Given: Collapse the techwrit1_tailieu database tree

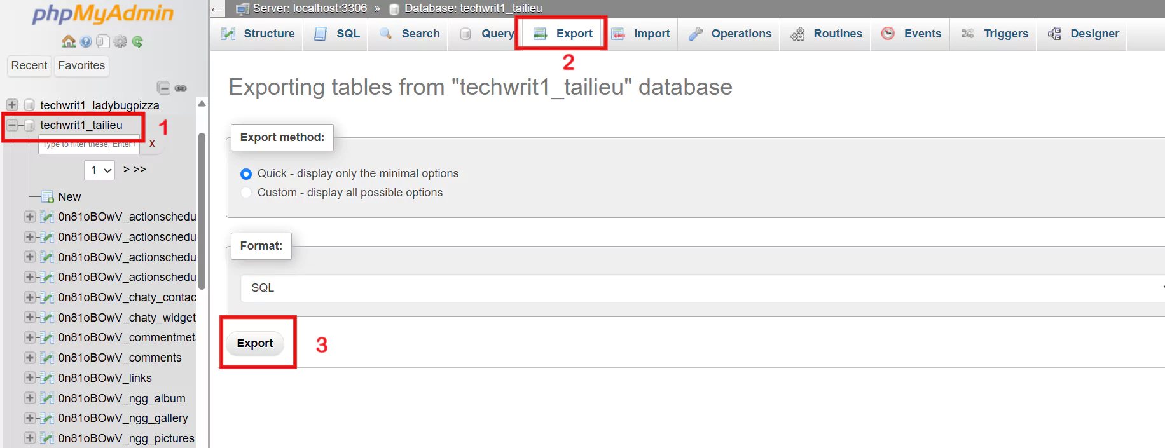Looking at the screenshot, I should (11, 125).
